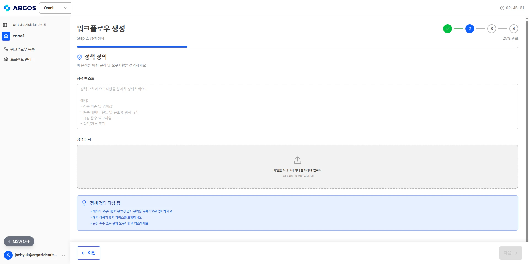Screen dimensions: 529x264
Task: Click the project settings gear icon
Action: pos(6,59)
